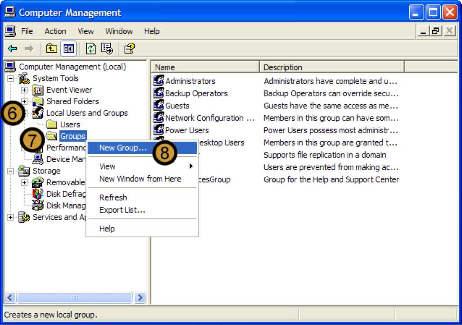The width and height of the screenshot is (462, 325).
Task: Click the tree pane horizontal scrollbar thumb
Action: click(x=75, y=298)
